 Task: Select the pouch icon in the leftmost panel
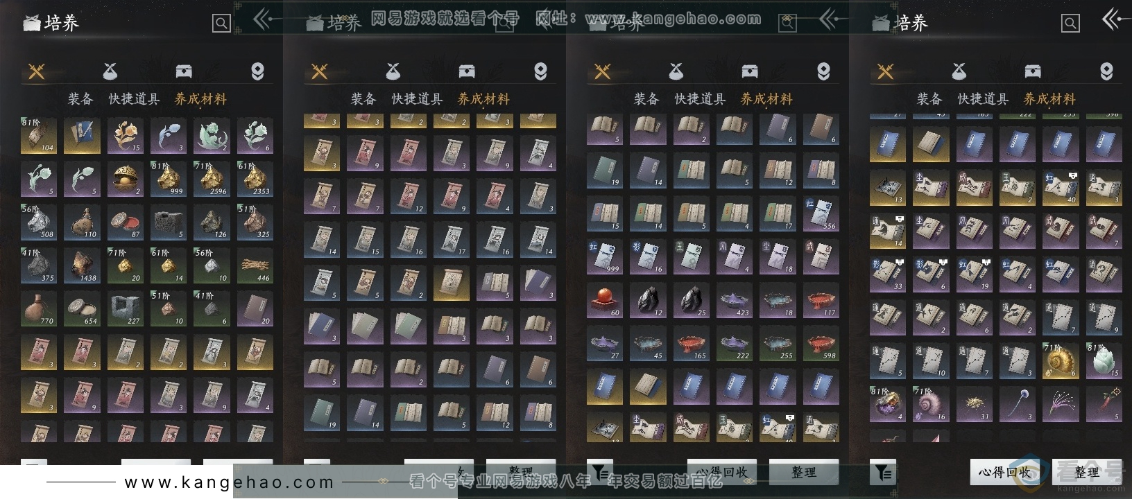click(110, 71)
